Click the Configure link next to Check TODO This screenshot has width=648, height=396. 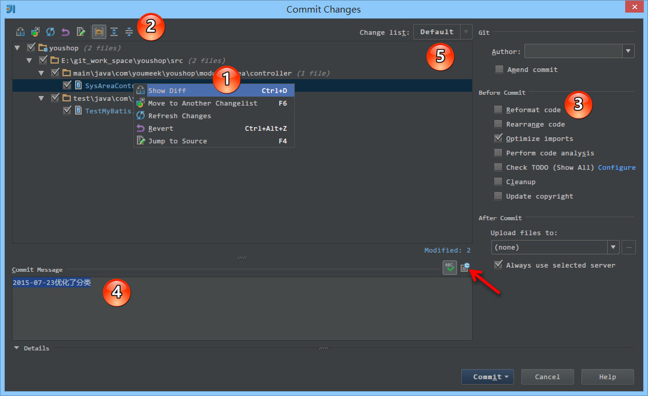click(616, 167)
